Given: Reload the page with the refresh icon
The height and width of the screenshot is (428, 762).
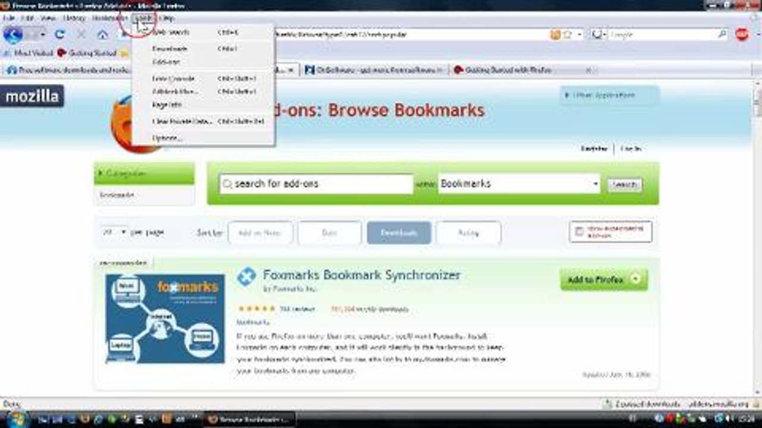Looking at the screenshot, I should pyautogui.click(x=60, y=34).
